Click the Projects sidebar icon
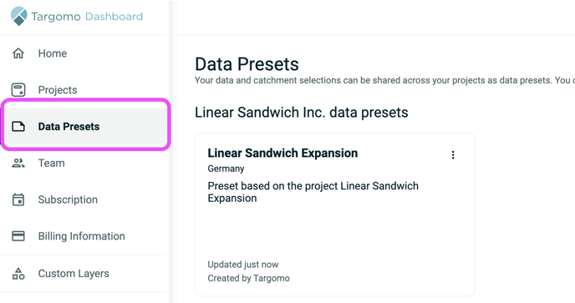 point(18,90)
